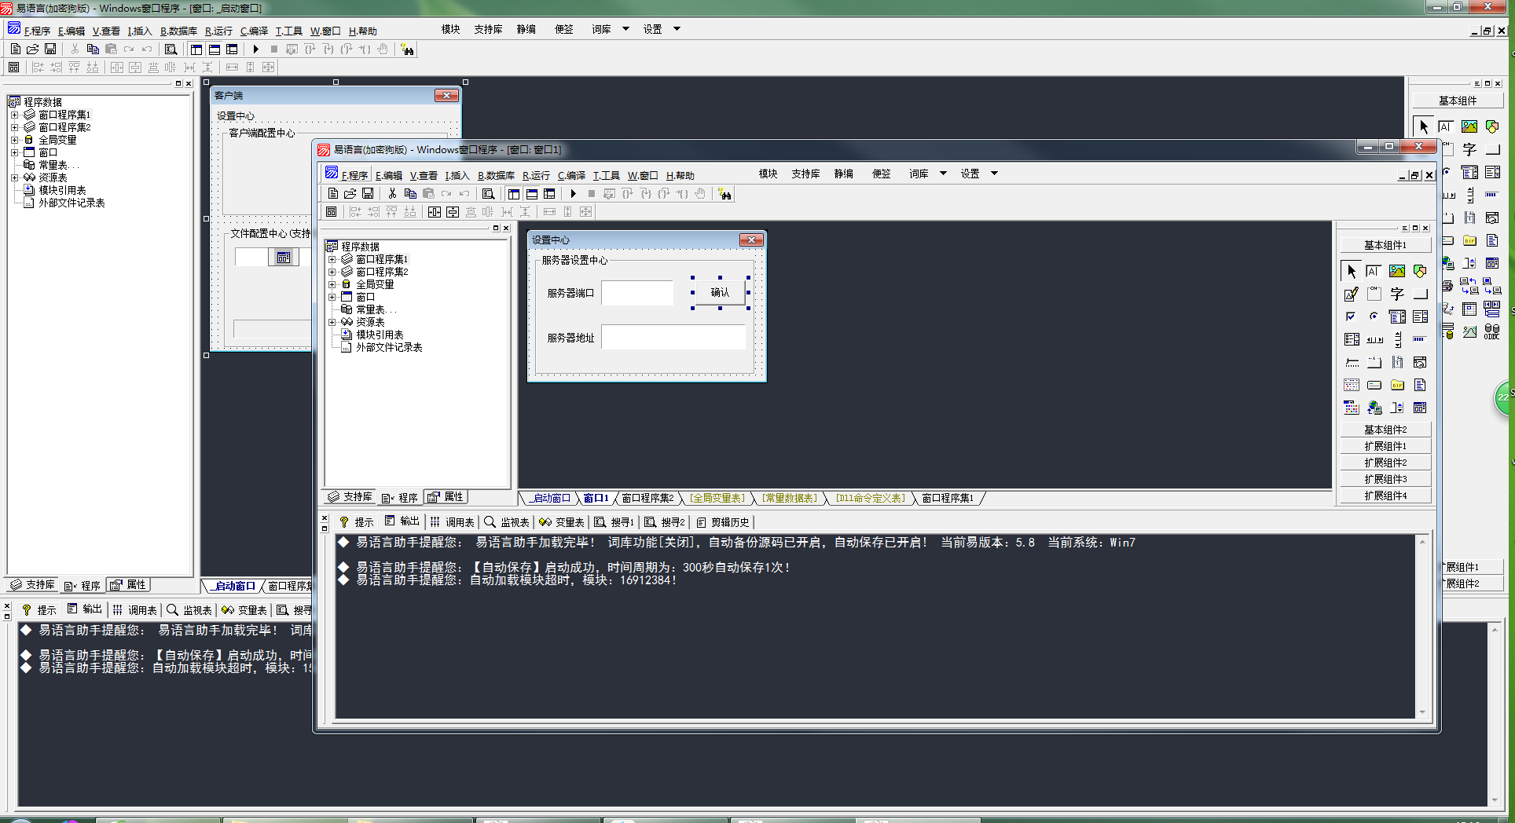Expand 全局变量 node in the front window tree

(x=332, y=284)
